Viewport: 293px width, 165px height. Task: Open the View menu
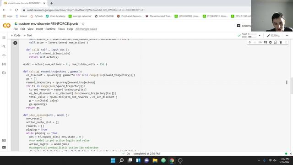click(31, 29)
